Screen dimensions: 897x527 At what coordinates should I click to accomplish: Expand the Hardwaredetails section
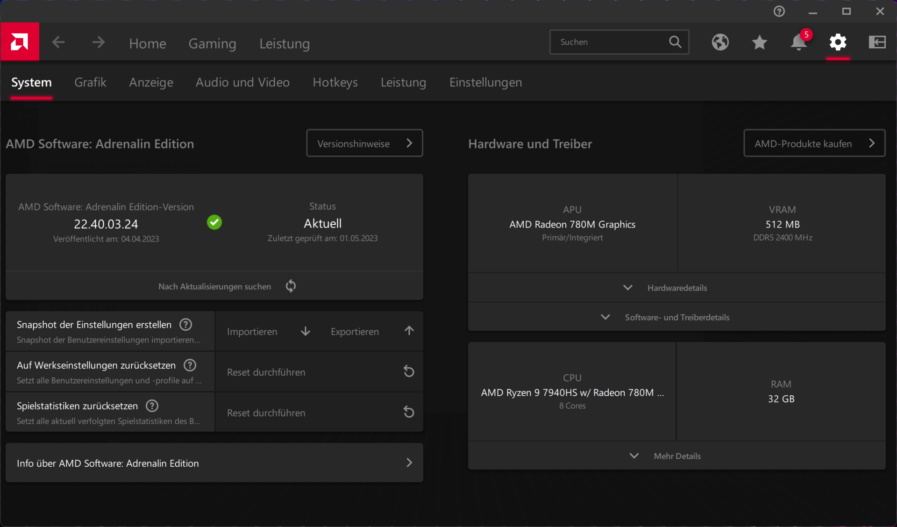676,288
